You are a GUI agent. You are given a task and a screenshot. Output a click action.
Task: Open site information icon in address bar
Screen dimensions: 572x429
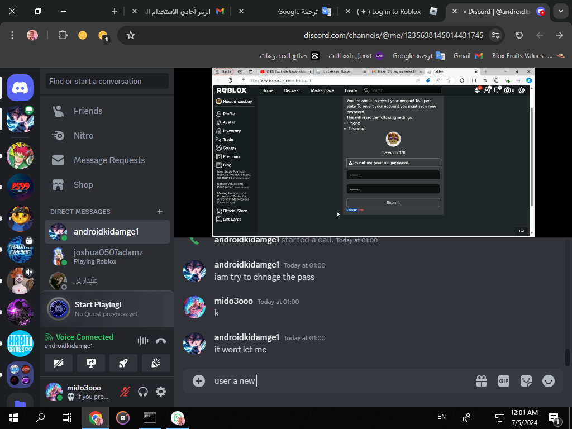pyautogui.click(x=495, y=35)
